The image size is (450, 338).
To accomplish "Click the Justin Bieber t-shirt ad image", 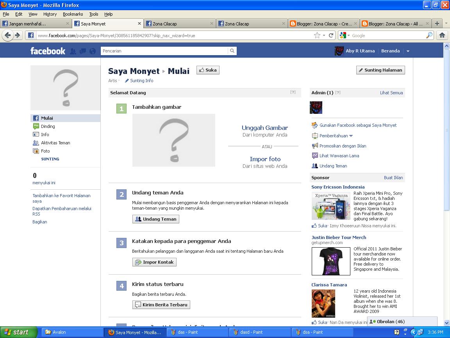I will 331,261.
